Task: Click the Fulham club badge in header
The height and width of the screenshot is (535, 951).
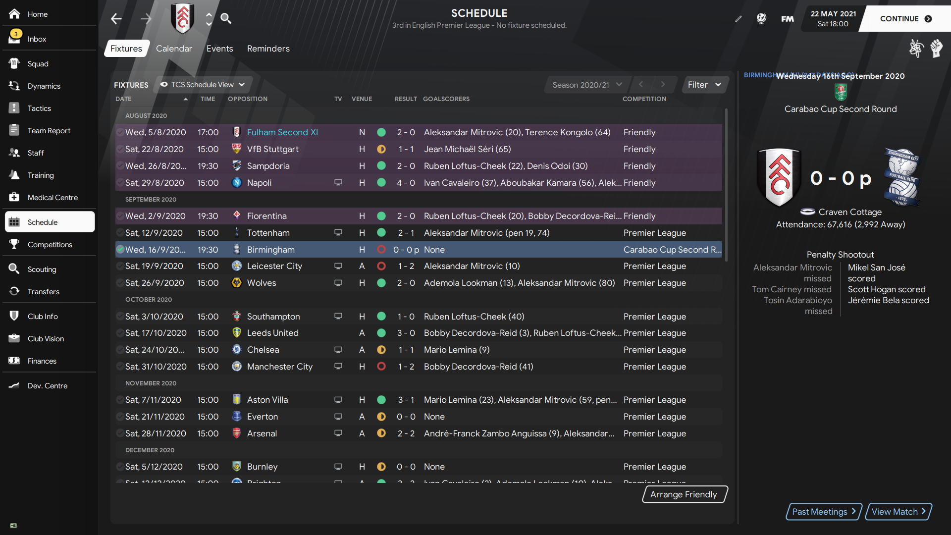Action: (x=182, y=19)
